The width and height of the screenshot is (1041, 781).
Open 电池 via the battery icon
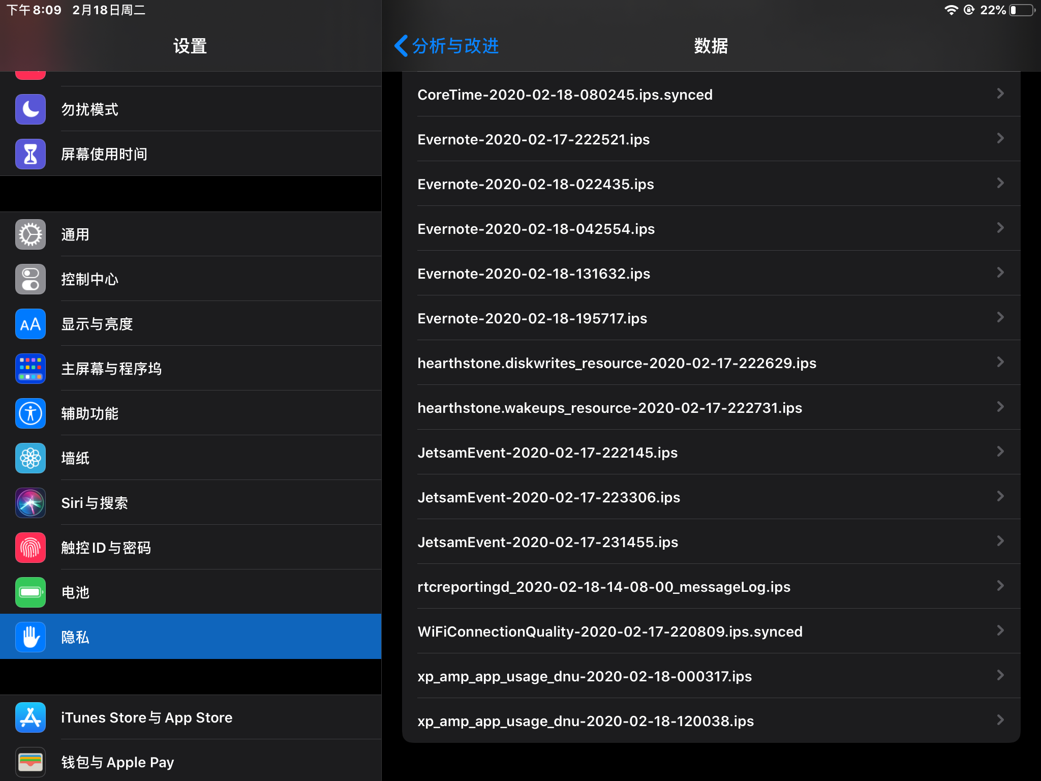pos(30,592)
